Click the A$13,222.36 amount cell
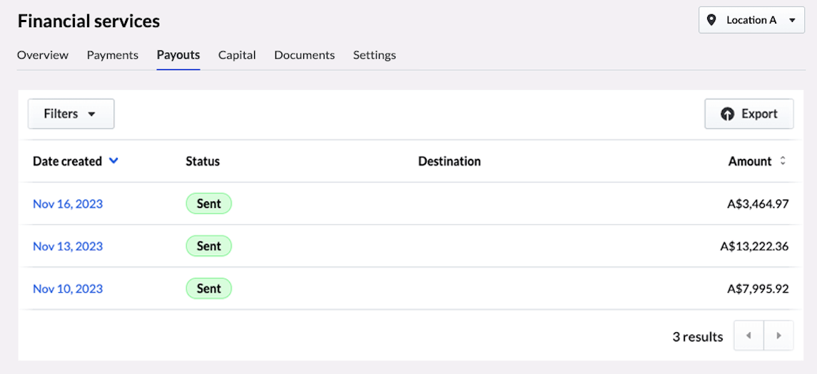The height and width of the screenshot is (374, 817). [753, 246]
